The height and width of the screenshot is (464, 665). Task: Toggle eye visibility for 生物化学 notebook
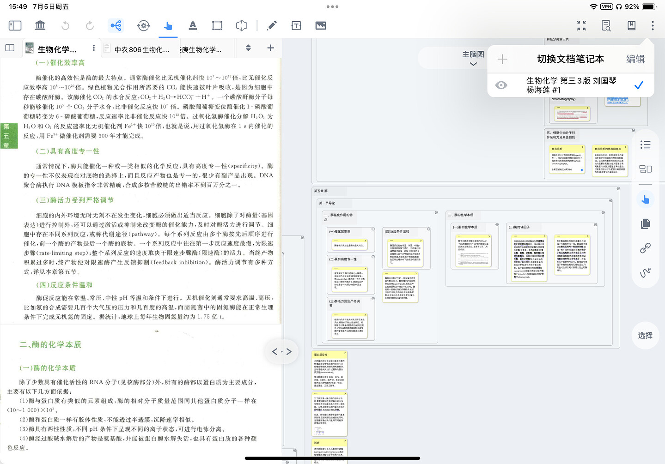tap(501, 85)
